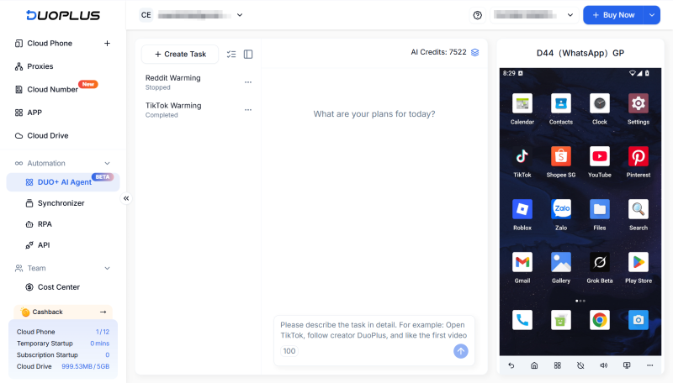The width and height of the screenshot is (673, 383).
Task: Click the AI Credits stack icon
Action: 475,52
